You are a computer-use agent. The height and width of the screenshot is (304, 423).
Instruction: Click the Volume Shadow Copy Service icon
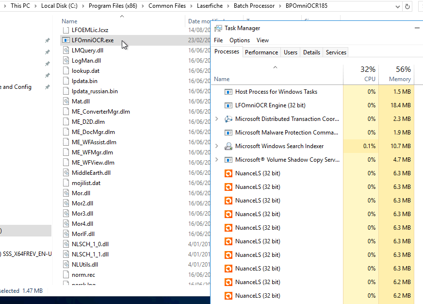tap(228, 160)
